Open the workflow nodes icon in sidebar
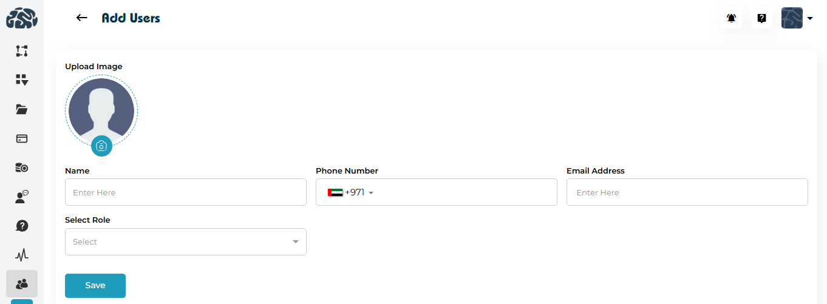This screenshot has height=304, width=827. pos(22,51)
